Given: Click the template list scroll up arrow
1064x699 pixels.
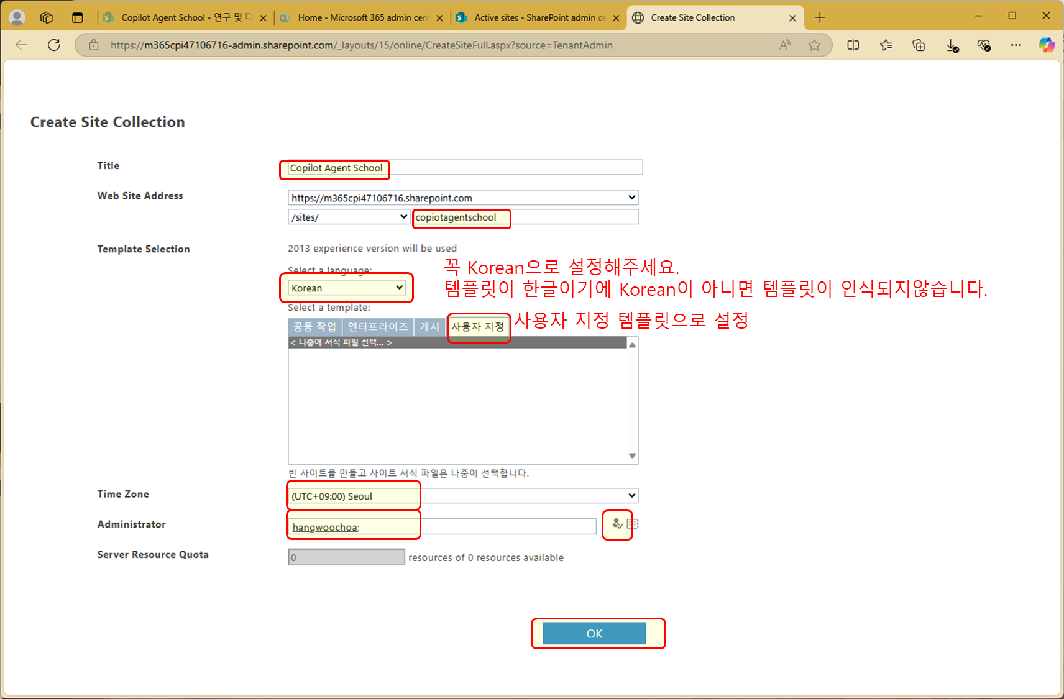Looking at the screenshot, I should pos(632,345).
